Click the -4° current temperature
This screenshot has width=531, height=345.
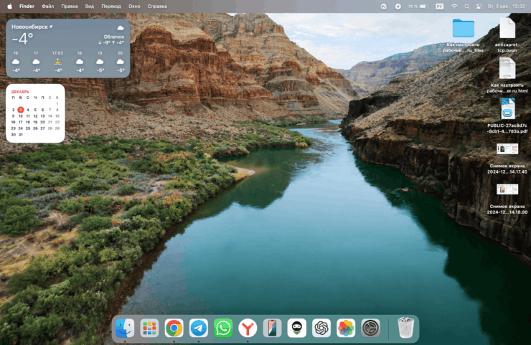[x=22, y=39]
